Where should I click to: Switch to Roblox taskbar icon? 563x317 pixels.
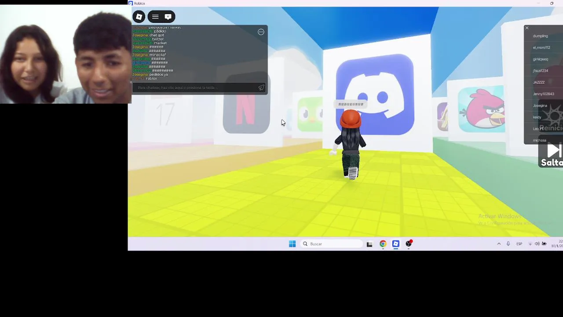(x=396, y=244)
